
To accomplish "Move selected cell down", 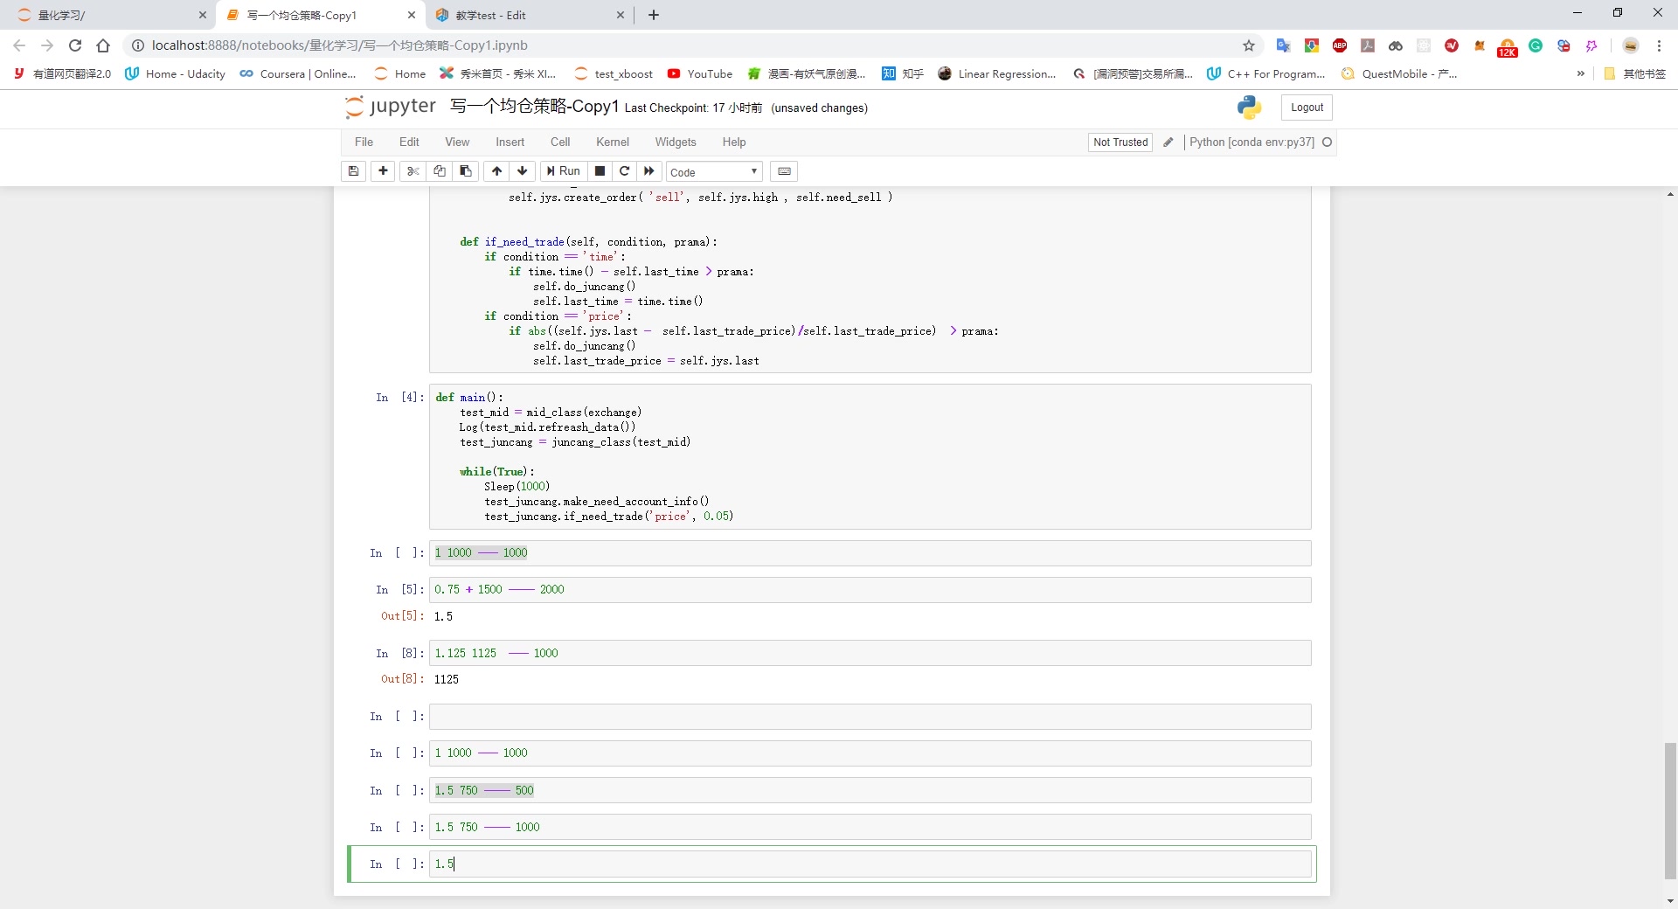I will coord(523,171).
